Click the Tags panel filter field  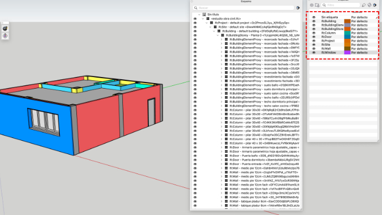coord(340,5)
